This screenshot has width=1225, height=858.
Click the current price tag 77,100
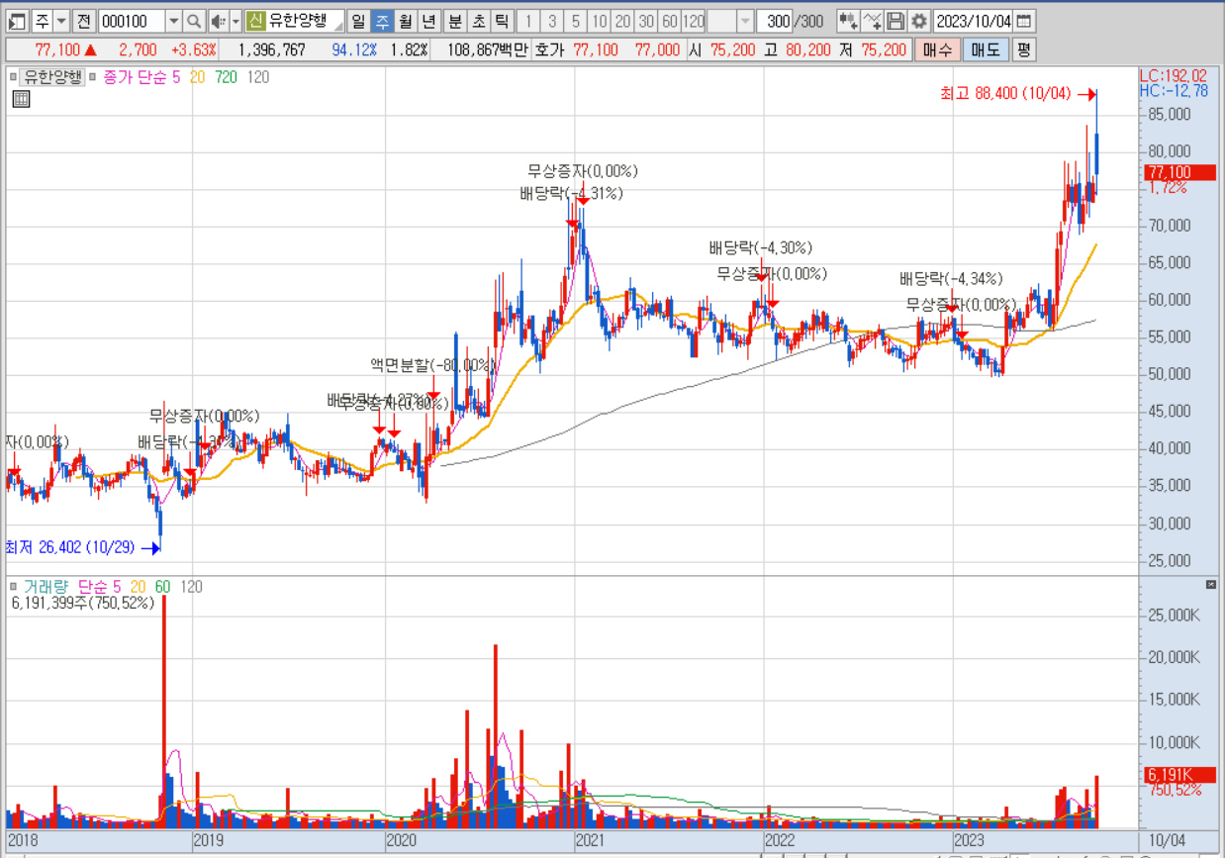[x=1179, y=173]
